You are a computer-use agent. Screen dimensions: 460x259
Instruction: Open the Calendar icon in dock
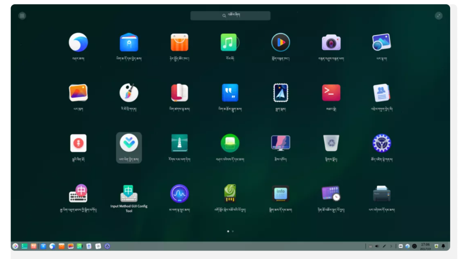(x=98, y=246)
